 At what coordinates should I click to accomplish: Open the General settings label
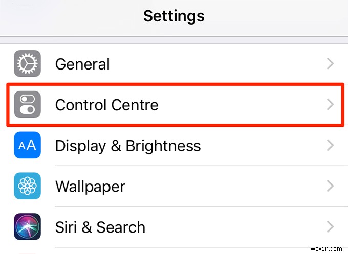click(82, 64)
